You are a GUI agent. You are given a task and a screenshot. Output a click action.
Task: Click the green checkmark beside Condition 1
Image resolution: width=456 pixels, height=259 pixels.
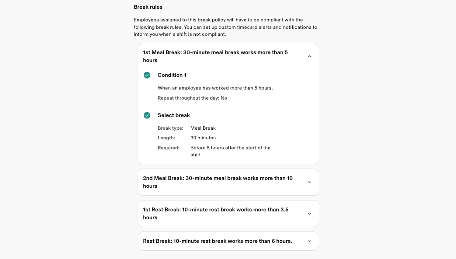(x=147, y=75)
